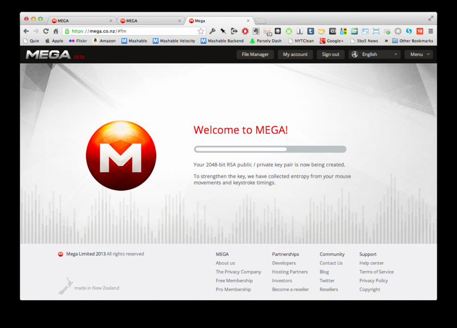457x328 pixels.
Task: Open a new tab with the new-tab button
Action: click(x=260, y=21)
